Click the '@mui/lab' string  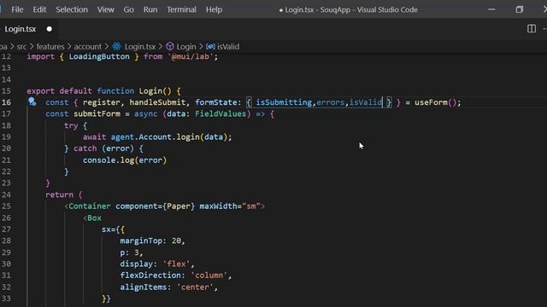pyautogui.click(x=190, y=56)
